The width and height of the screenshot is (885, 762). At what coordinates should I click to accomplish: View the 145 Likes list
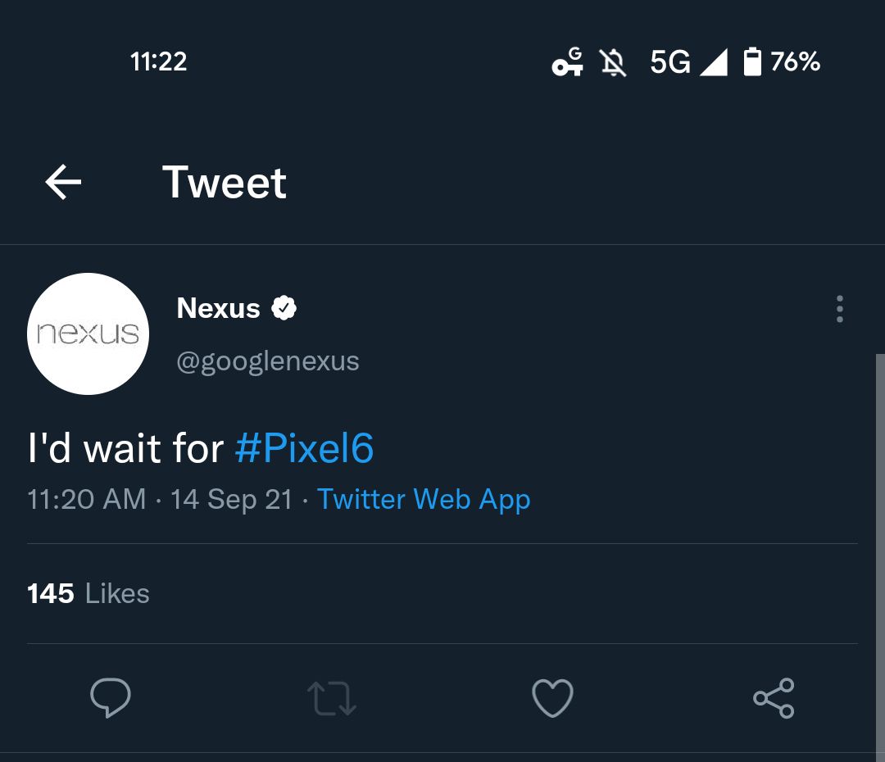(88, 593)
